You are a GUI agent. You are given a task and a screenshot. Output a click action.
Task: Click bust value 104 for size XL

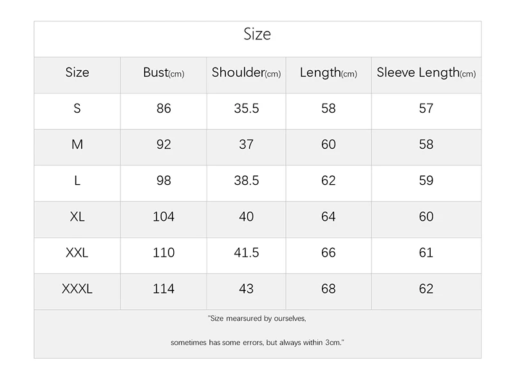click(164, 216)
